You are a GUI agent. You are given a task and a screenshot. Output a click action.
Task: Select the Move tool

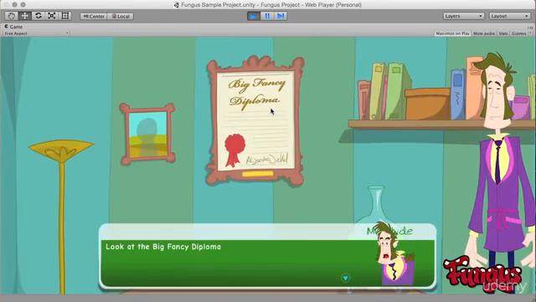[24, 16]
